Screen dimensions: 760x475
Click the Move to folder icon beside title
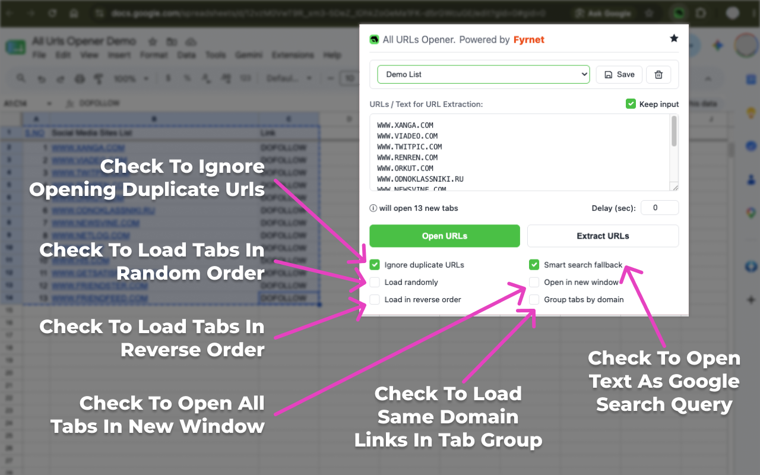pos(172,42)
